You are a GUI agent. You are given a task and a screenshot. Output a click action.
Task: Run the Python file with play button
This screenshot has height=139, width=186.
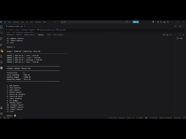(175, 26)
